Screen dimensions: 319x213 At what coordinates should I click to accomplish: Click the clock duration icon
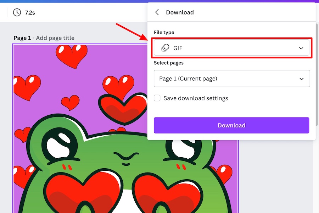click(17, 12)
